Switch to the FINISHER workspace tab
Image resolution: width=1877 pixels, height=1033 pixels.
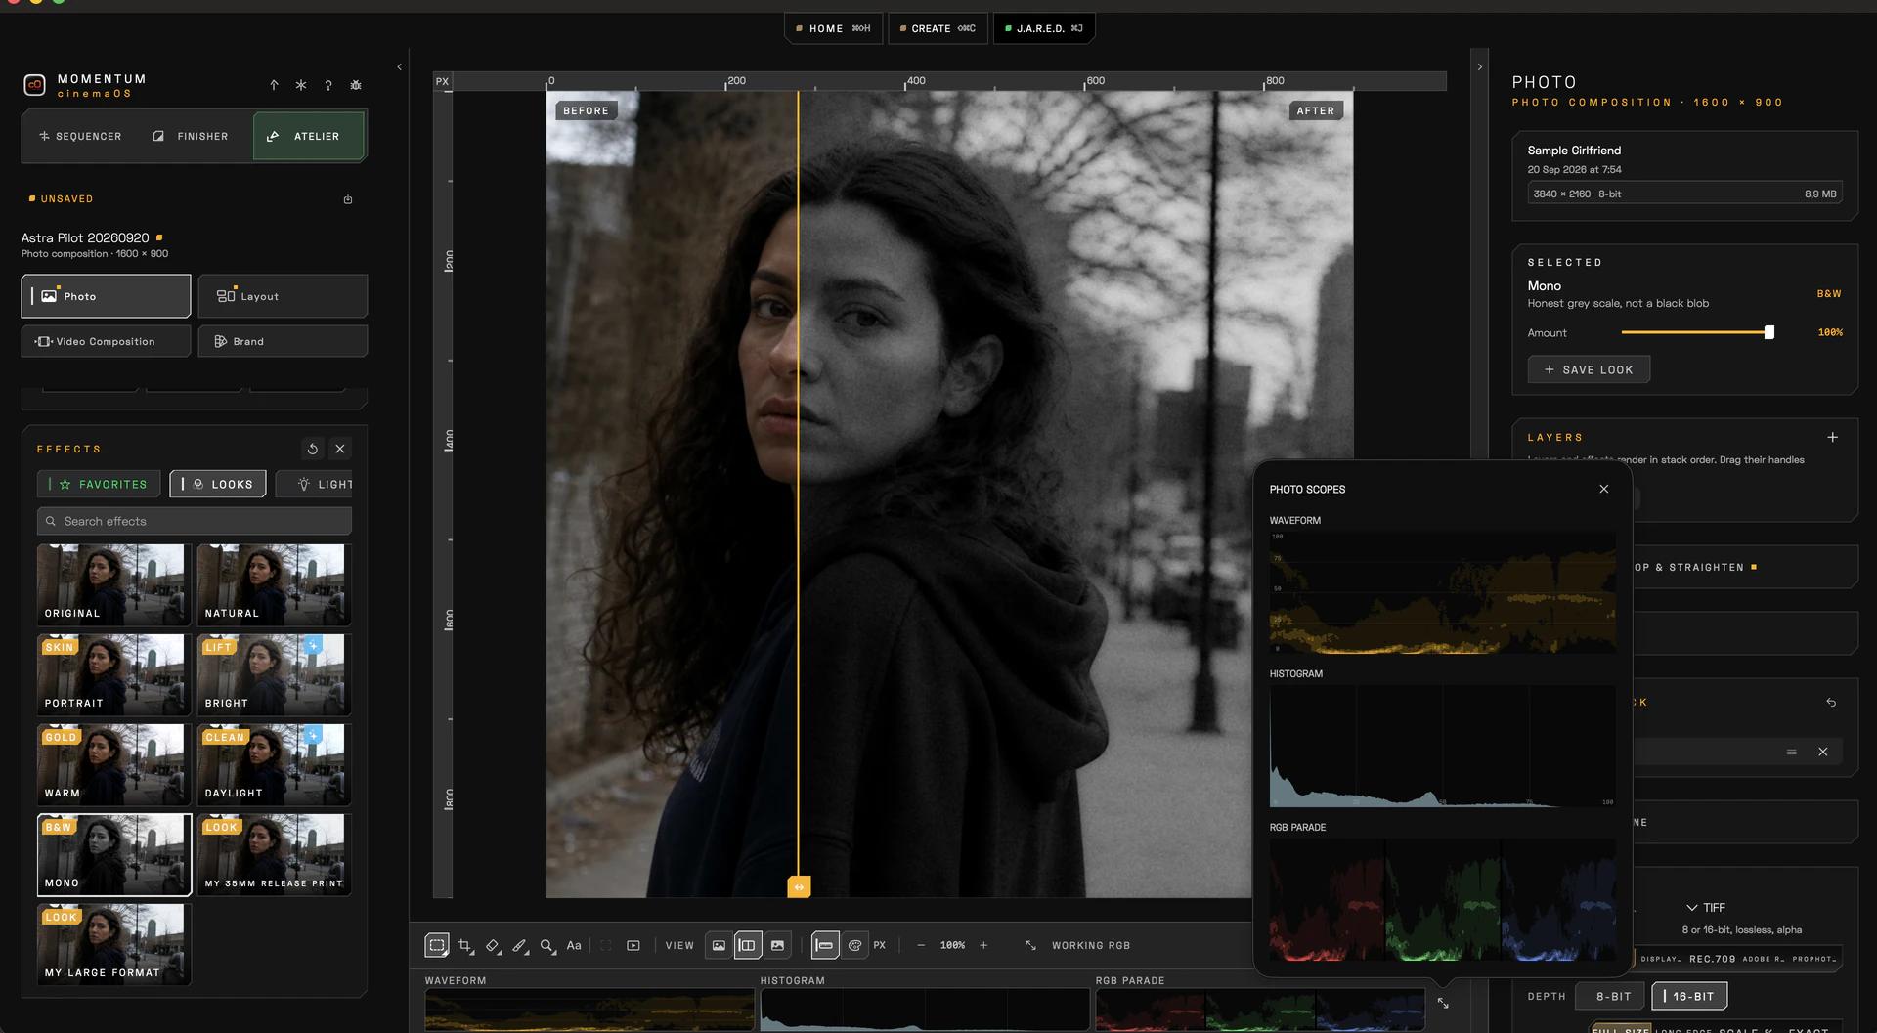point(192,136)
